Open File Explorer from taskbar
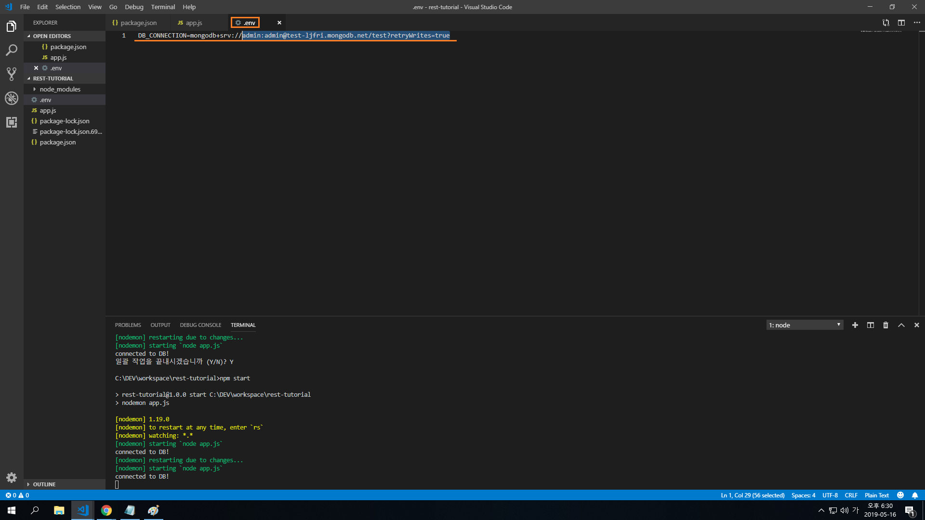Image resolution: width=925 pixels, height=520 pixels. [x=59, y=510]
